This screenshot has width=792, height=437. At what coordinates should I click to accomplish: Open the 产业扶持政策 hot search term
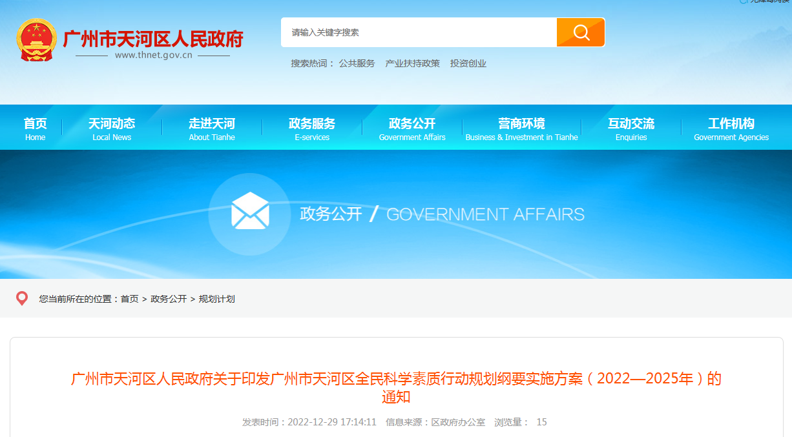click(412, 63)
